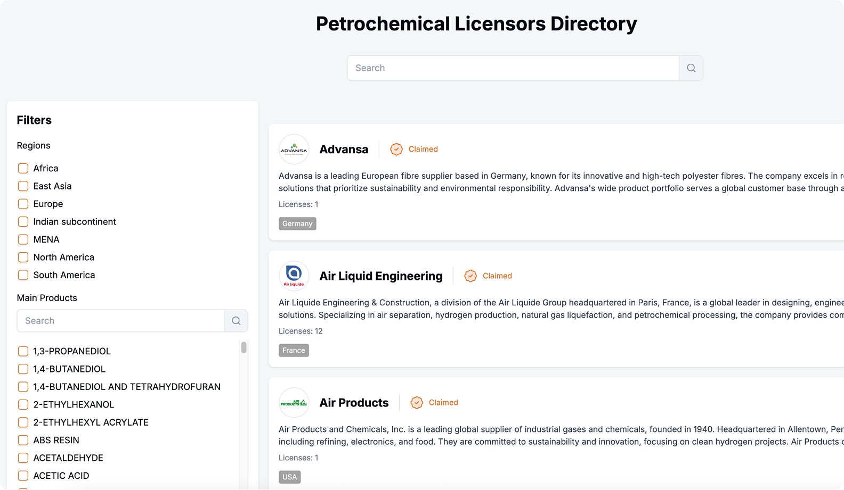Screen dimensions: 844x490
Task: Click Air Liquid Engineering's claimed badge icon
Action: (470, 276)
